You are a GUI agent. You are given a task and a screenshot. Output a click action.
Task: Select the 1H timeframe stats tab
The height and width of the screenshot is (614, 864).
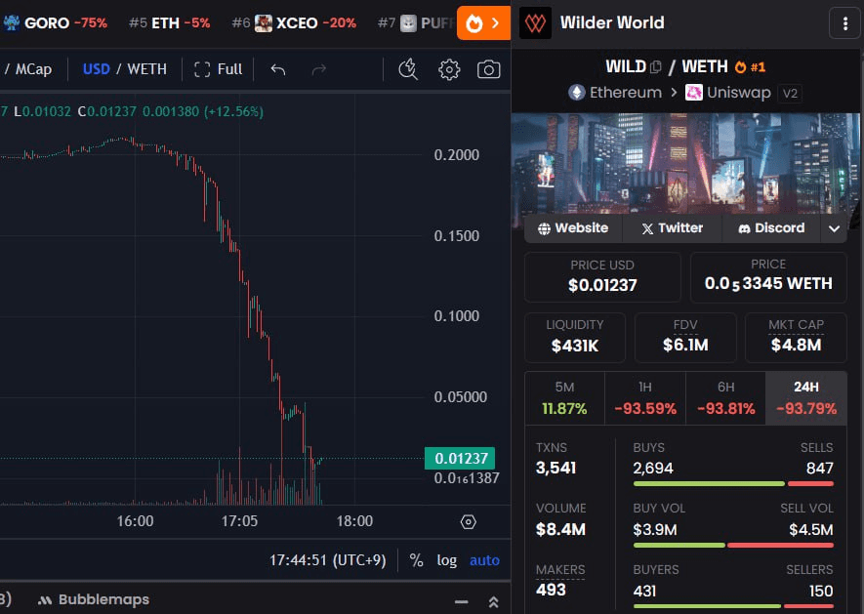pyautogui.click(x=644, y=398)
